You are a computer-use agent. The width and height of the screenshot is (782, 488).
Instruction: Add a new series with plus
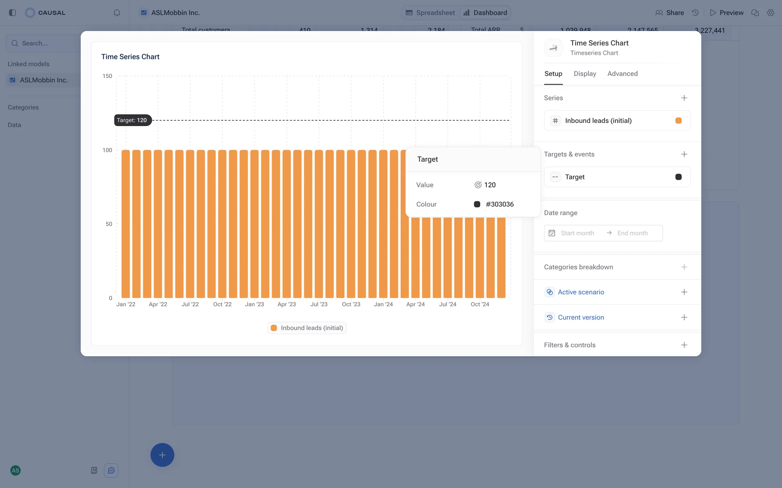(x=684, y=98)
